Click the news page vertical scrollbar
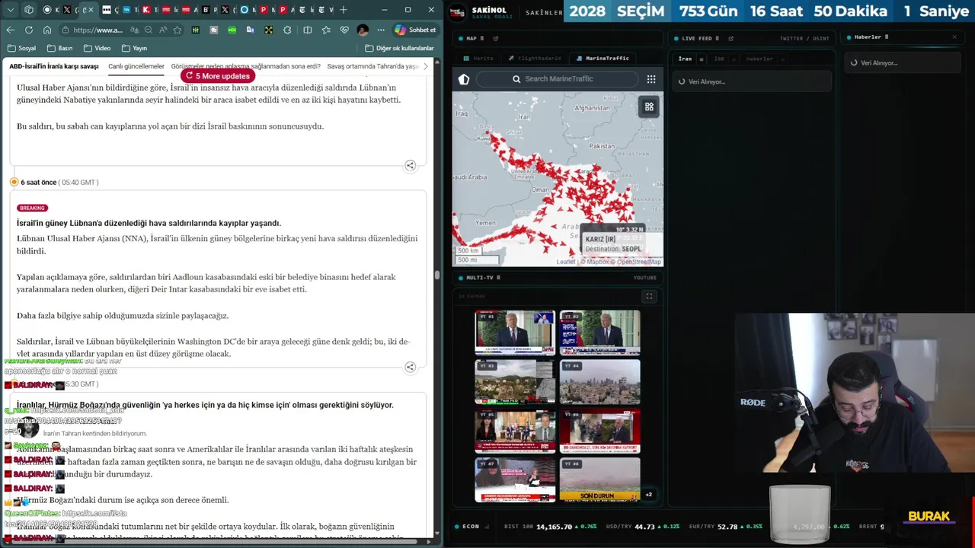This screenshot has height=548, width=975. tap(437, 275)
